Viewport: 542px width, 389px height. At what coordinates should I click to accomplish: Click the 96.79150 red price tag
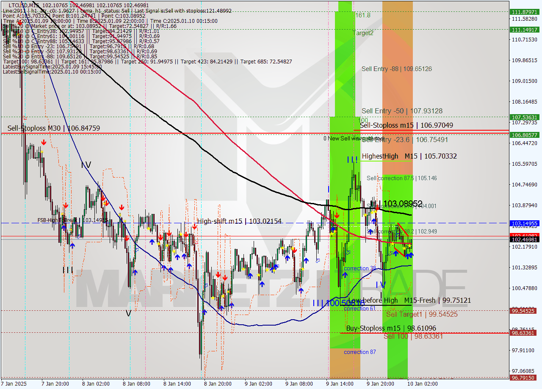525,378
